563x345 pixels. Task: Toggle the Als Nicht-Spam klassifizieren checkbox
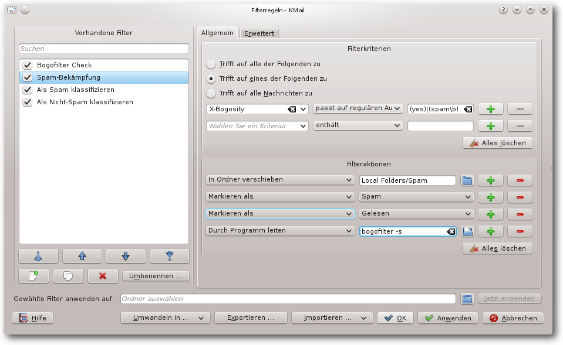[27, 102]
